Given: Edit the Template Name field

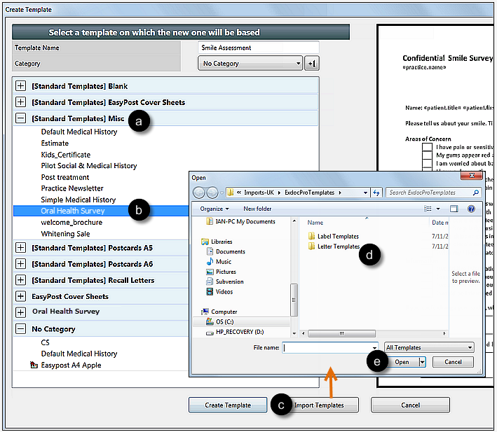Looking at the screenshot, I should pyautogui.click(x=259, y=48).
